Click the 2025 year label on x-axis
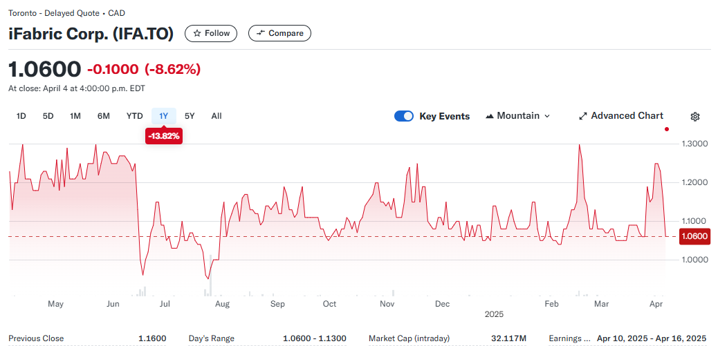Image resolution: width=718 pixels, height=346 pixels. point(494,314)
